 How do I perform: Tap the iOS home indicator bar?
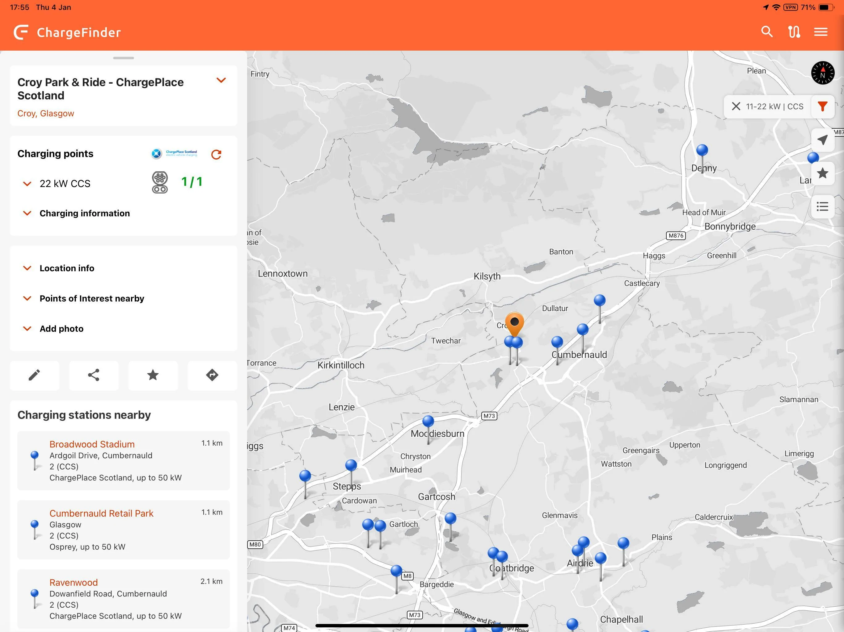coord(422,626)
